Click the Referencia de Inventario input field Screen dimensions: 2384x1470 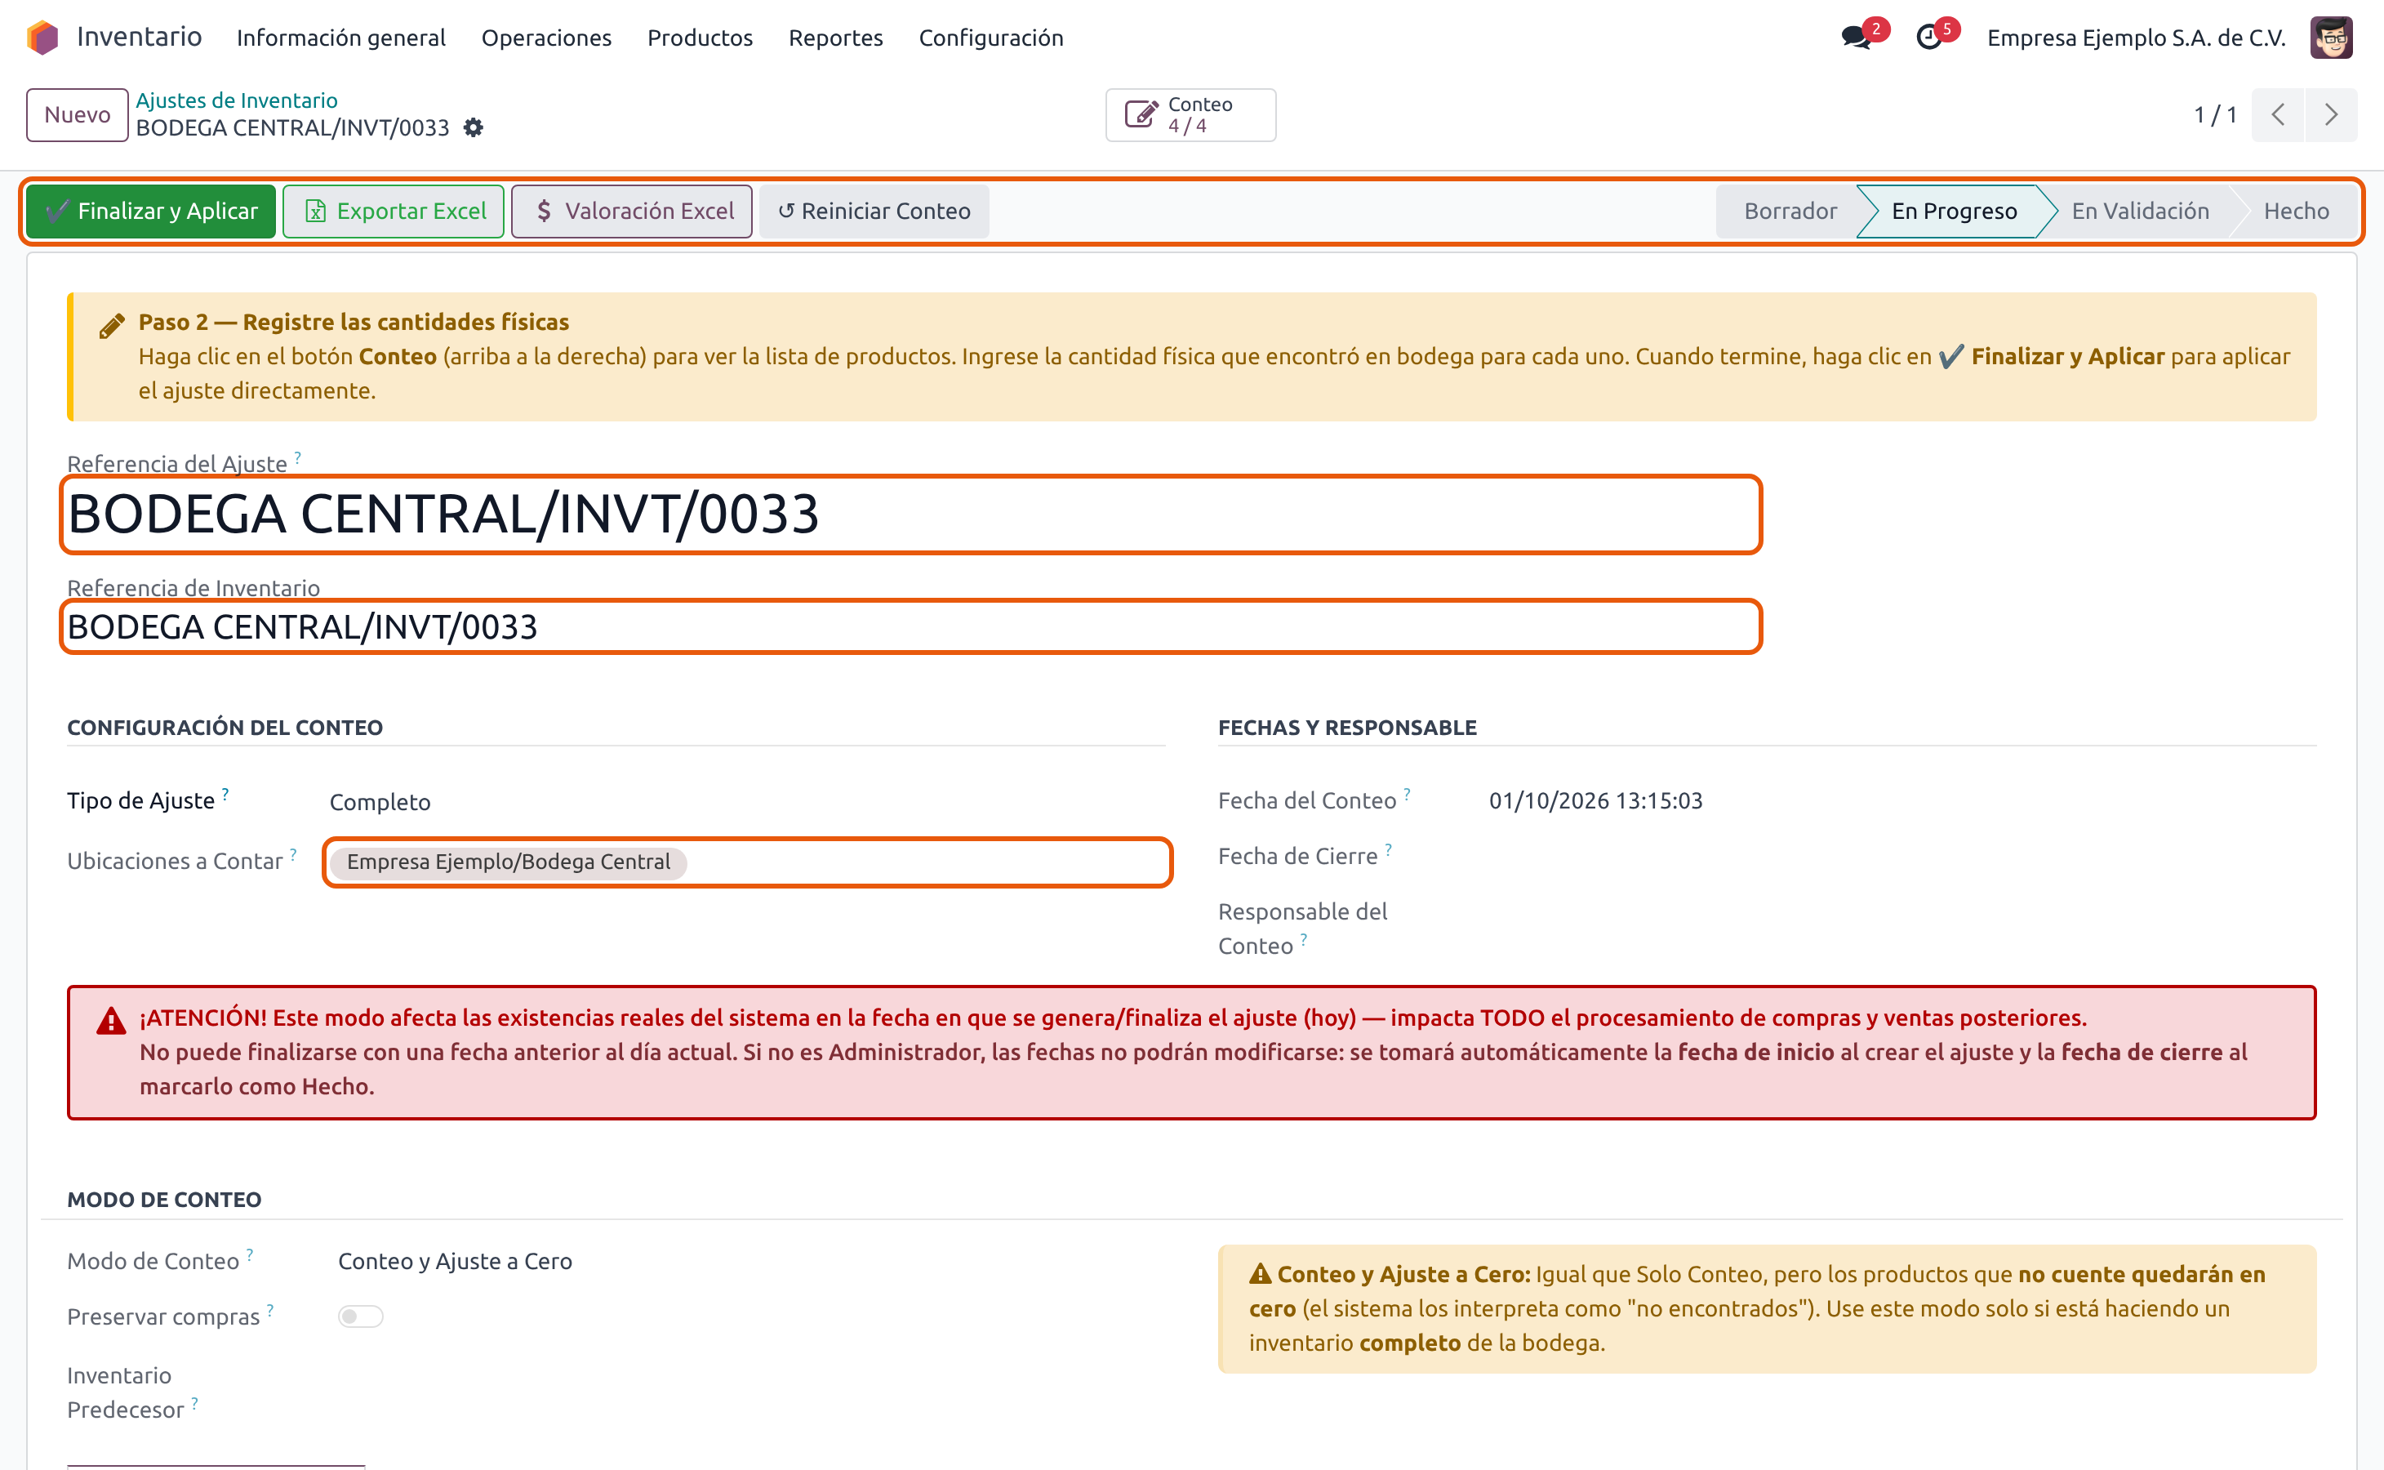[910, 627]
